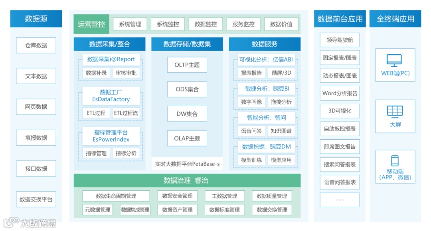Click the 数据生命周期管理 box
Image resolution: width=431 pixels, height=231 pixels.
coord(116,196)
